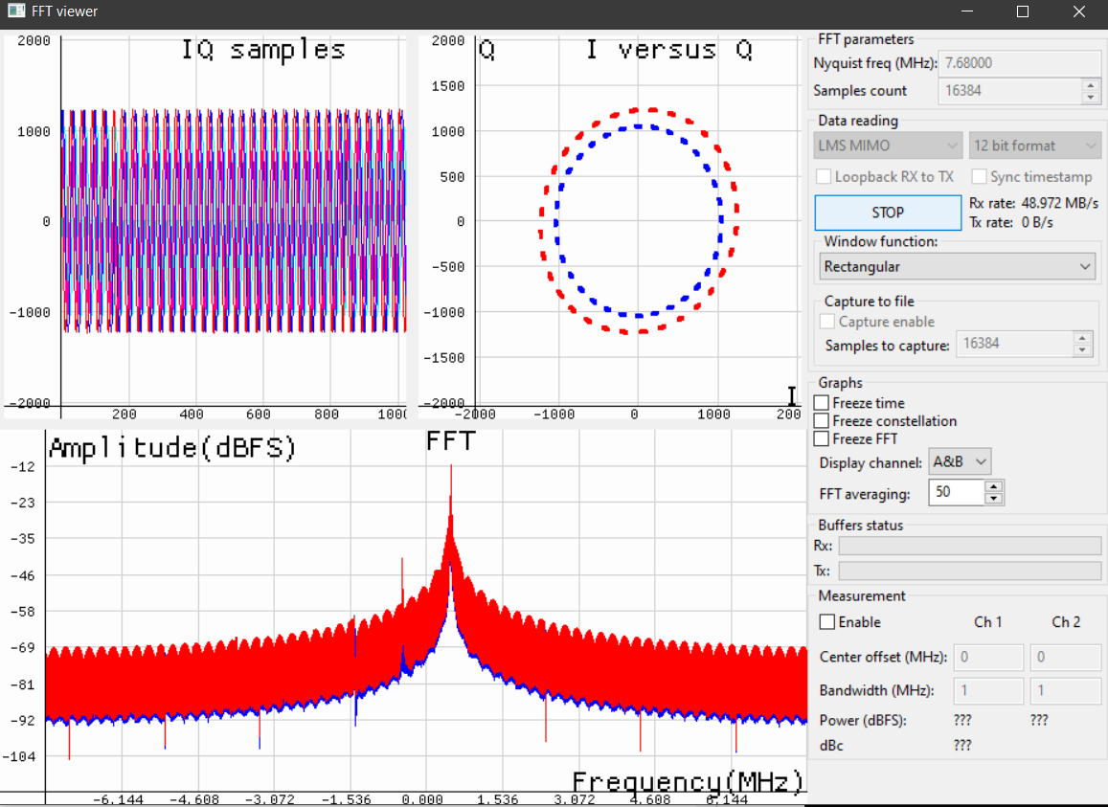This screenshot has width=1108, height=807.
Task: Increase FFT averaging with up arrow
Action: (x=994, y=487)
